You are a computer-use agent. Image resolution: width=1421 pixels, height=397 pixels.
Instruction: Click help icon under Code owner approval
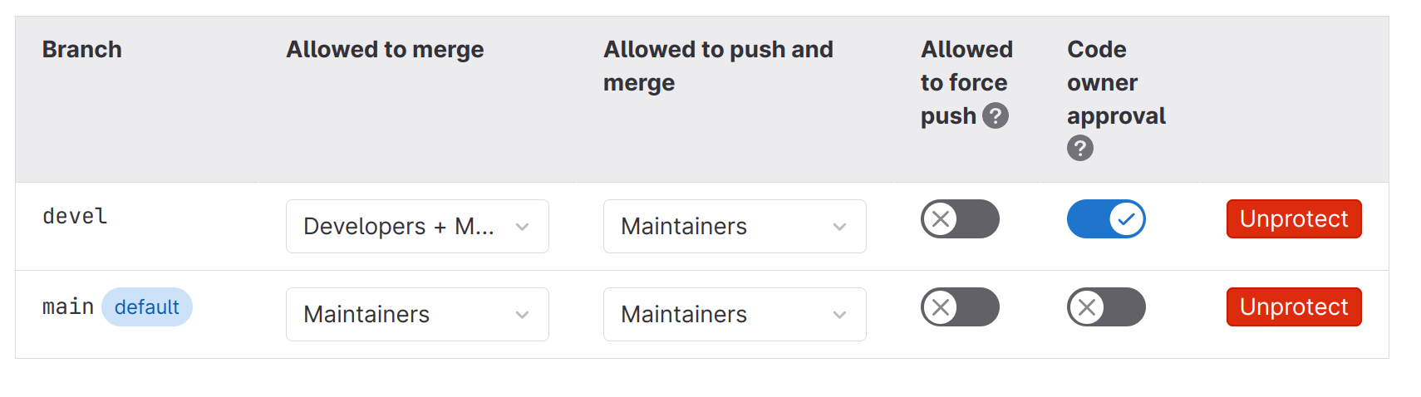[1079, 149]
